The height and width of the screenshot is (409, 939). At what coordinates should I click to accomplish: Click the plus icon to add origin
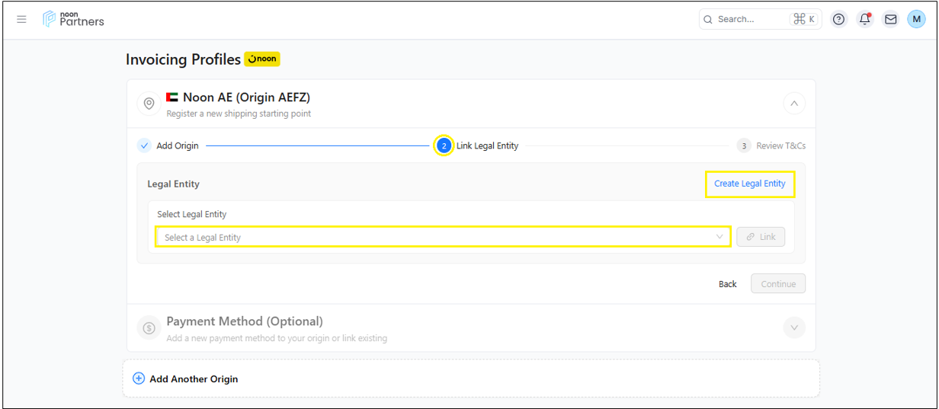139,379
